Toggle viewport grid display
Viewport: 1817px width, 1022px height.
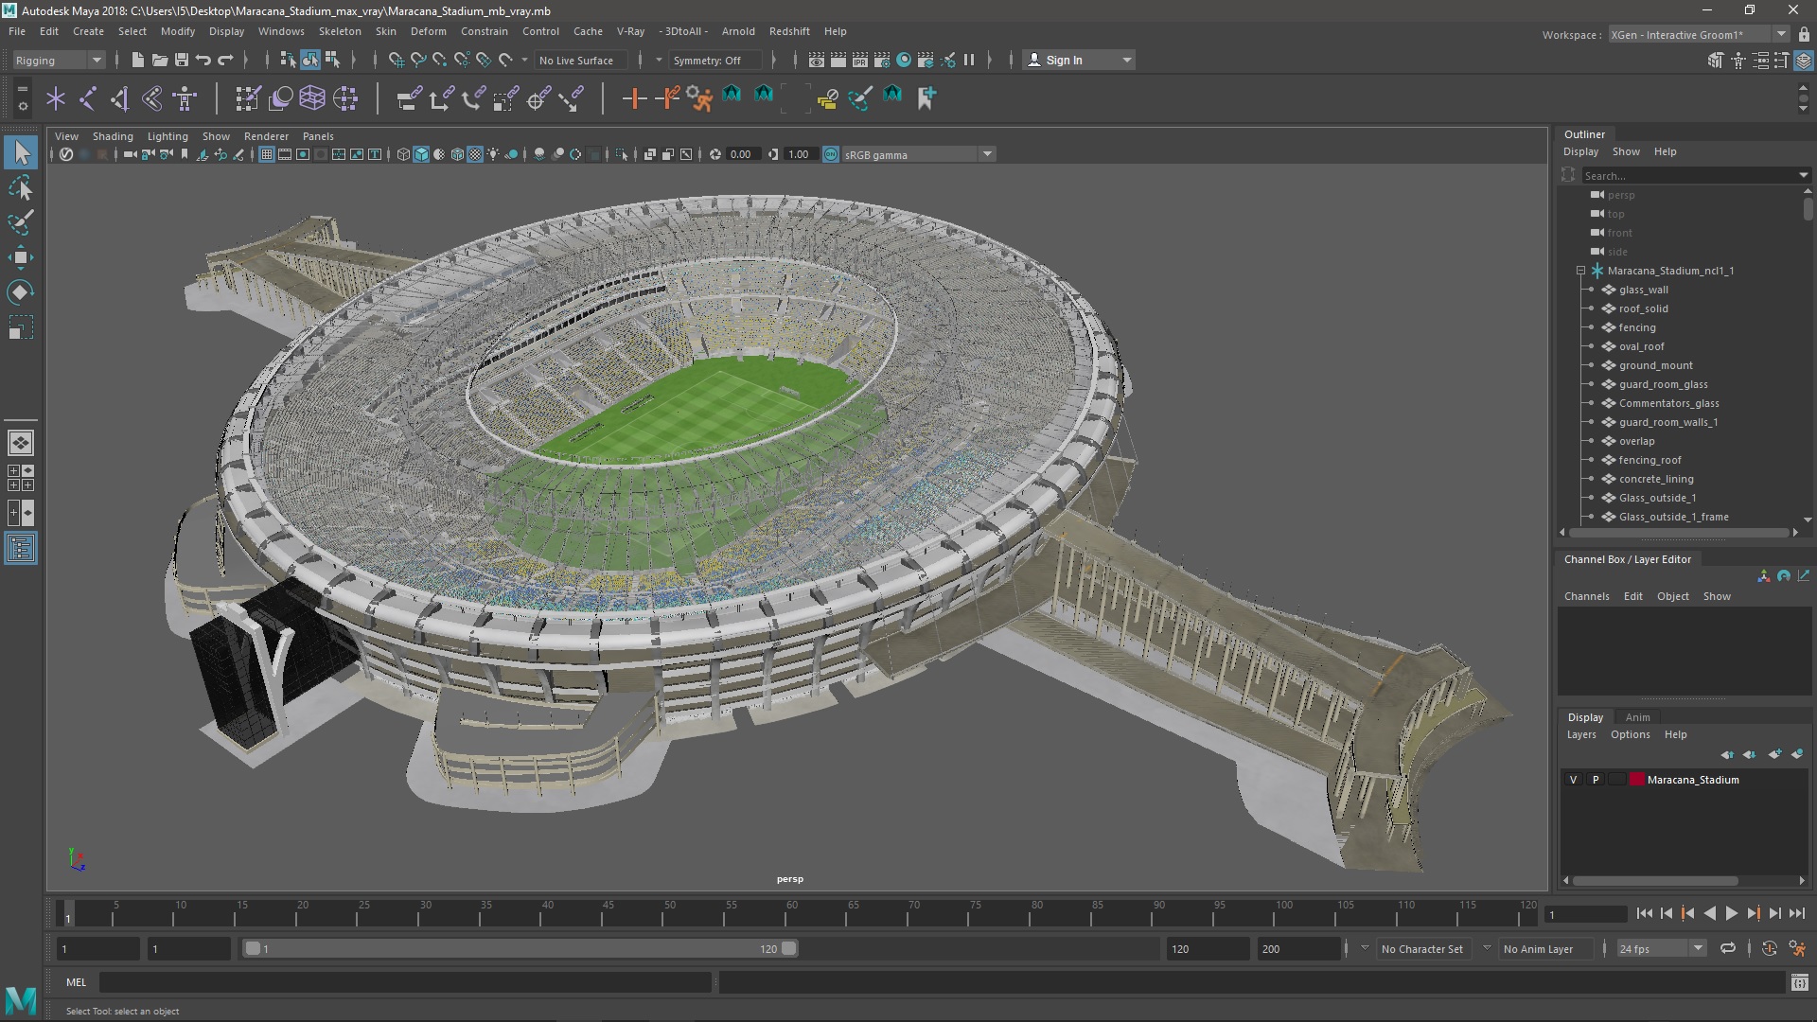point(267,154)
